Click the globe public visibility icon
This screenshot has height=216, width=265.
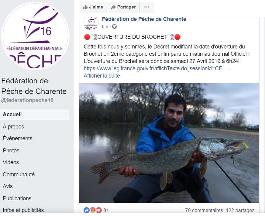pyautogui.click(x=114, y=27)
